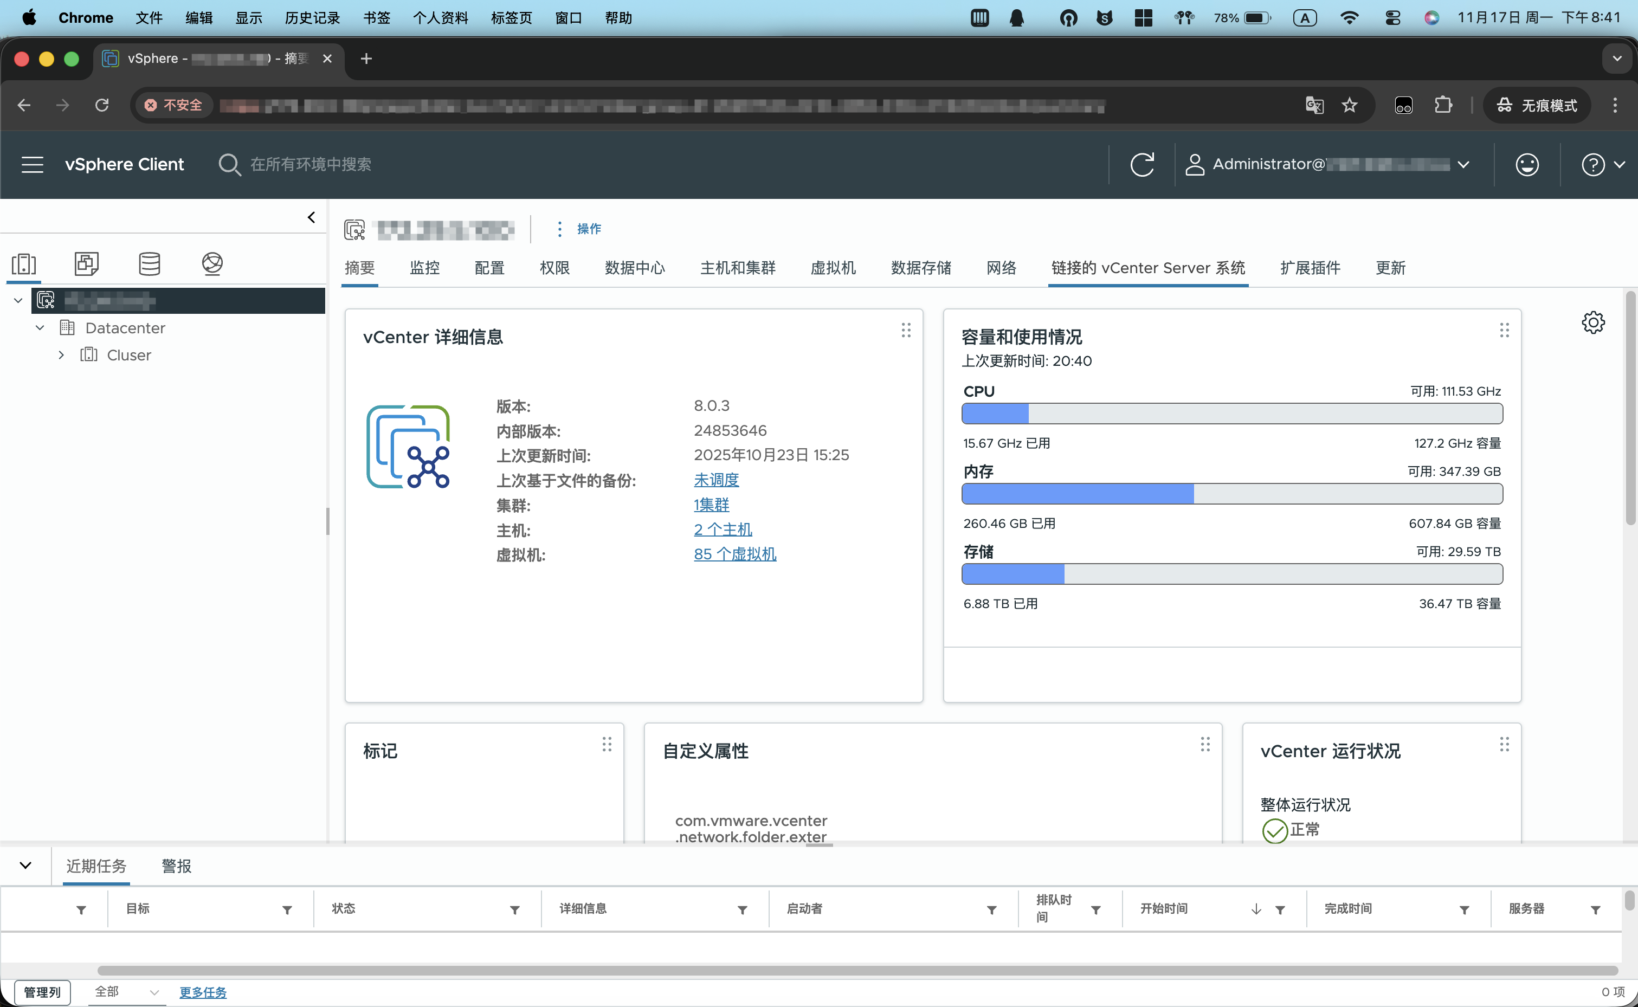Viewport: 1638px width, 1007px height.
Task: Collapse the recent tasks bottom panel
Action: point(25,866)
